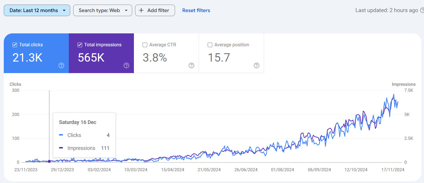Open help icon on Average position card

pyautogui.click(x=257, y=66)
